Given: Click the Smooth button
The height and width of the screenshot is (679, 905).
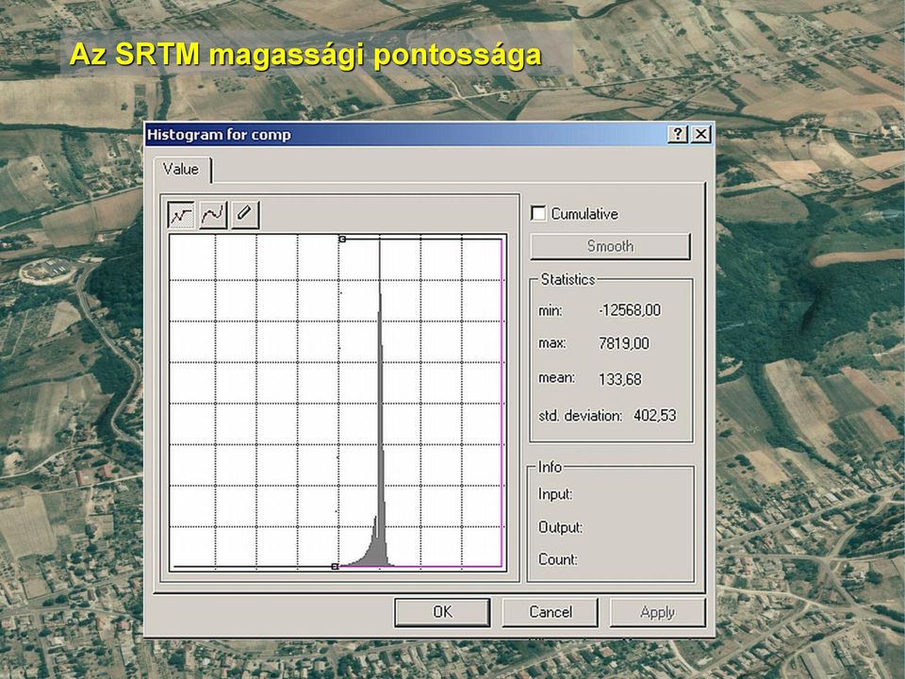Looking at the screenshot, I should tap(610, 246).
